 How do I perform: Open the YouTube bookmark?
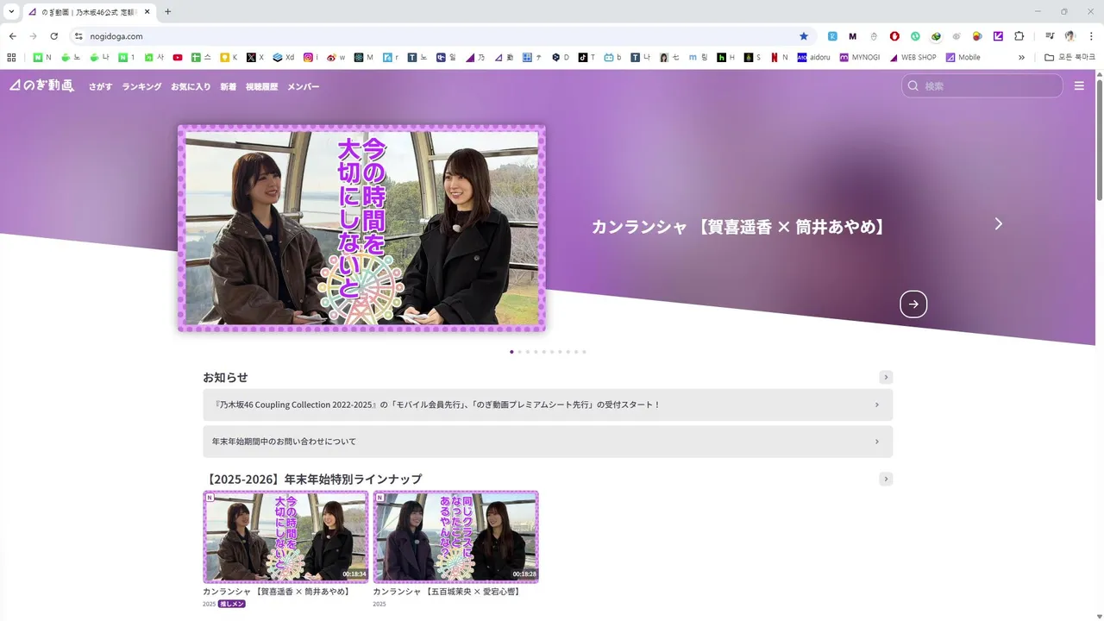point(178,58)
